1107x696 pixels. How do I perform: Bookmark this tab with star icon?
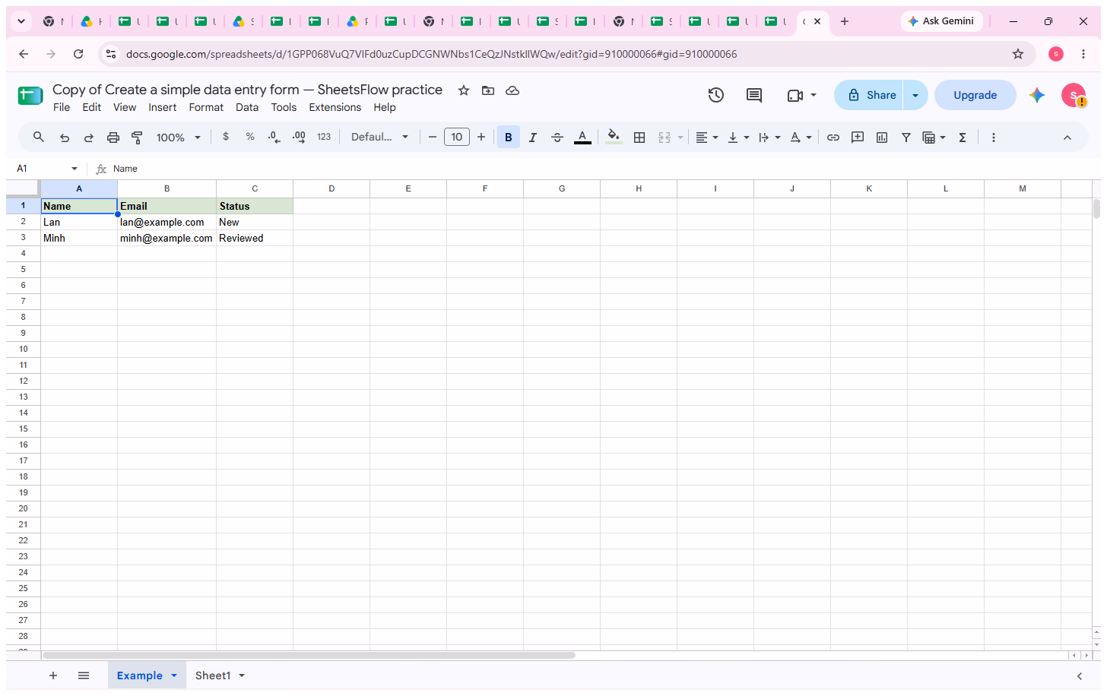pyautogui.click(x=1018, y=54)
